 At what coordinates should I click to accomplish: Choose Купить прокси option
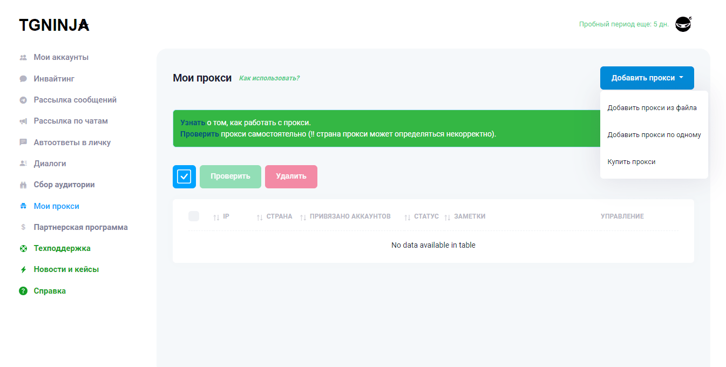click(632, 162)
